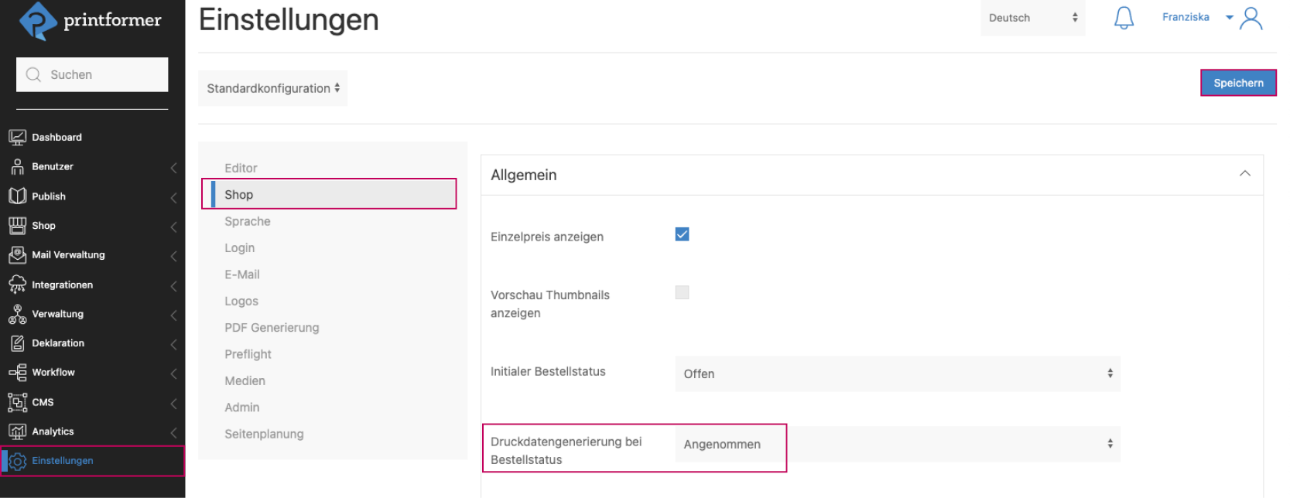Open the user profile avatar icon

(1251, 18)
